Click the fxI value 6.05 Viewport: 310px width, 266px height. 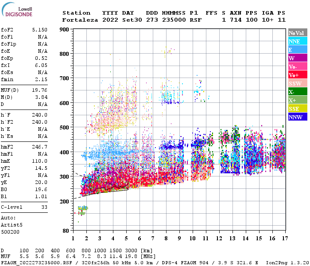41,65
